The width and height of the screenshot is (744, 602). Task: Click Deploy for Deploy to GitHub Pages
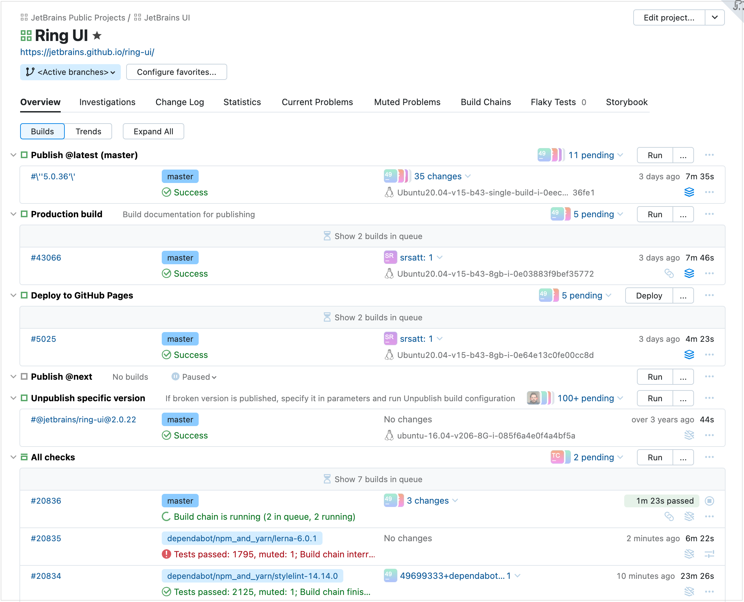tap(648, 295)
